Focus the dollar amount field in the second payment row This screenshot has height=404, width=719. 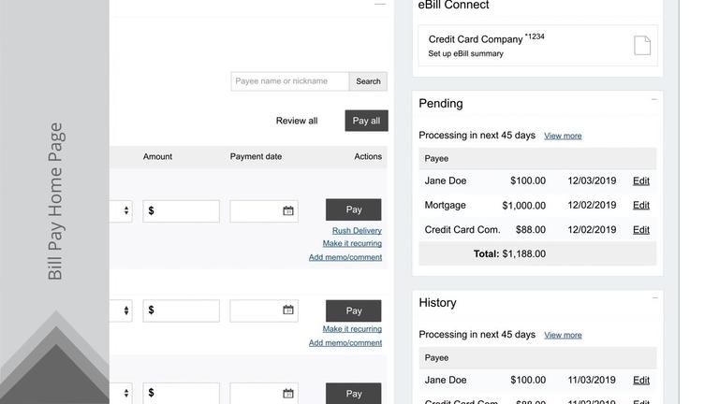point(181,310)
